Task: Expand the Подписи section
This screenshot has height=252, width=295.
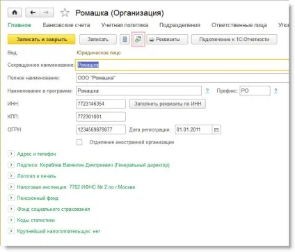Action: coord(11,165)
